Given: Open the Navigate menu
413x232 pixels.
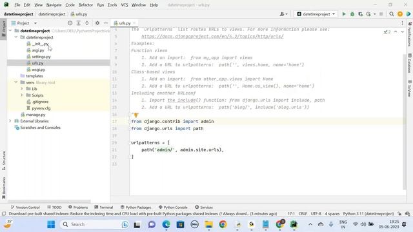Looking at the screenshot, I should [54, 5].
